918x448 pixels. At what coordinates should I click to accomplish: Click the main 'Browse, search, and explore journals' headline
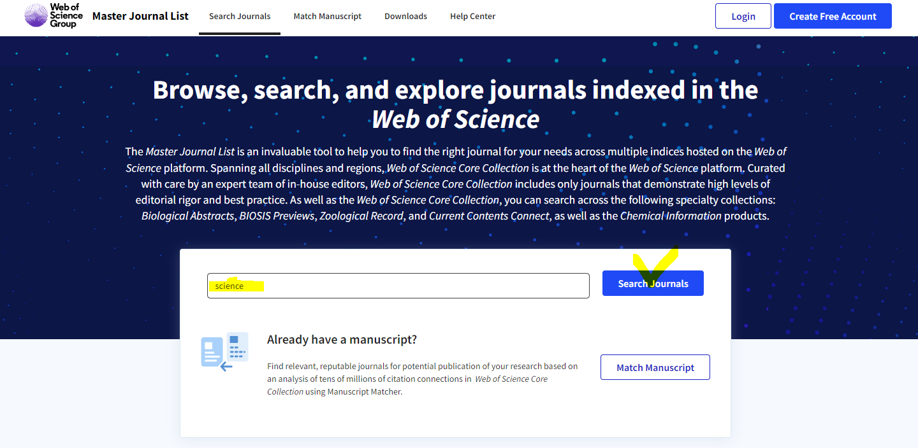coord(456,104)
